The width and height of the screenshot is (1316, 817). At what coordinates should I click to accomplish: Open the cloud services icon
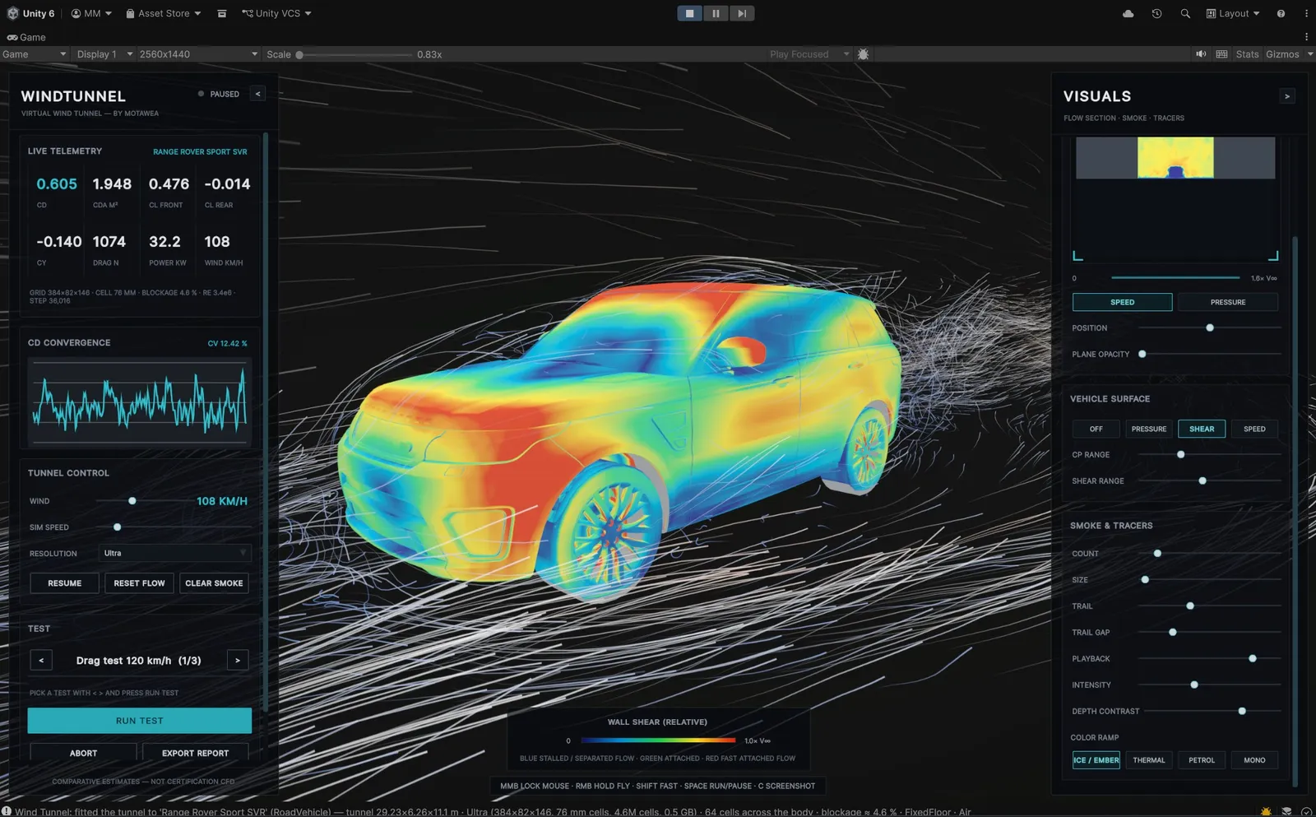click(1128, 13)
